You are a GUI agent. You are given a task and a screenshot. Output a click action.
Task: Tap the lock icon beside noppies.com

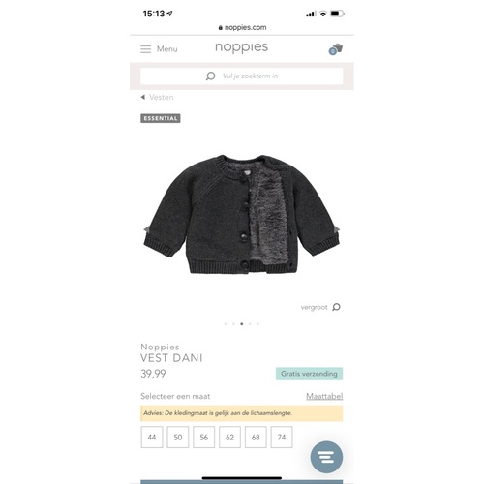[221, 28]
